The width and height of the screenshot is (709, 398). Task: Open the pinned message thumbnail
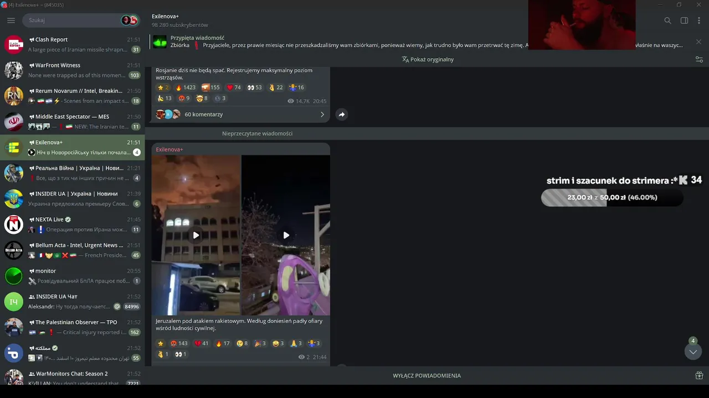[160, 41]
